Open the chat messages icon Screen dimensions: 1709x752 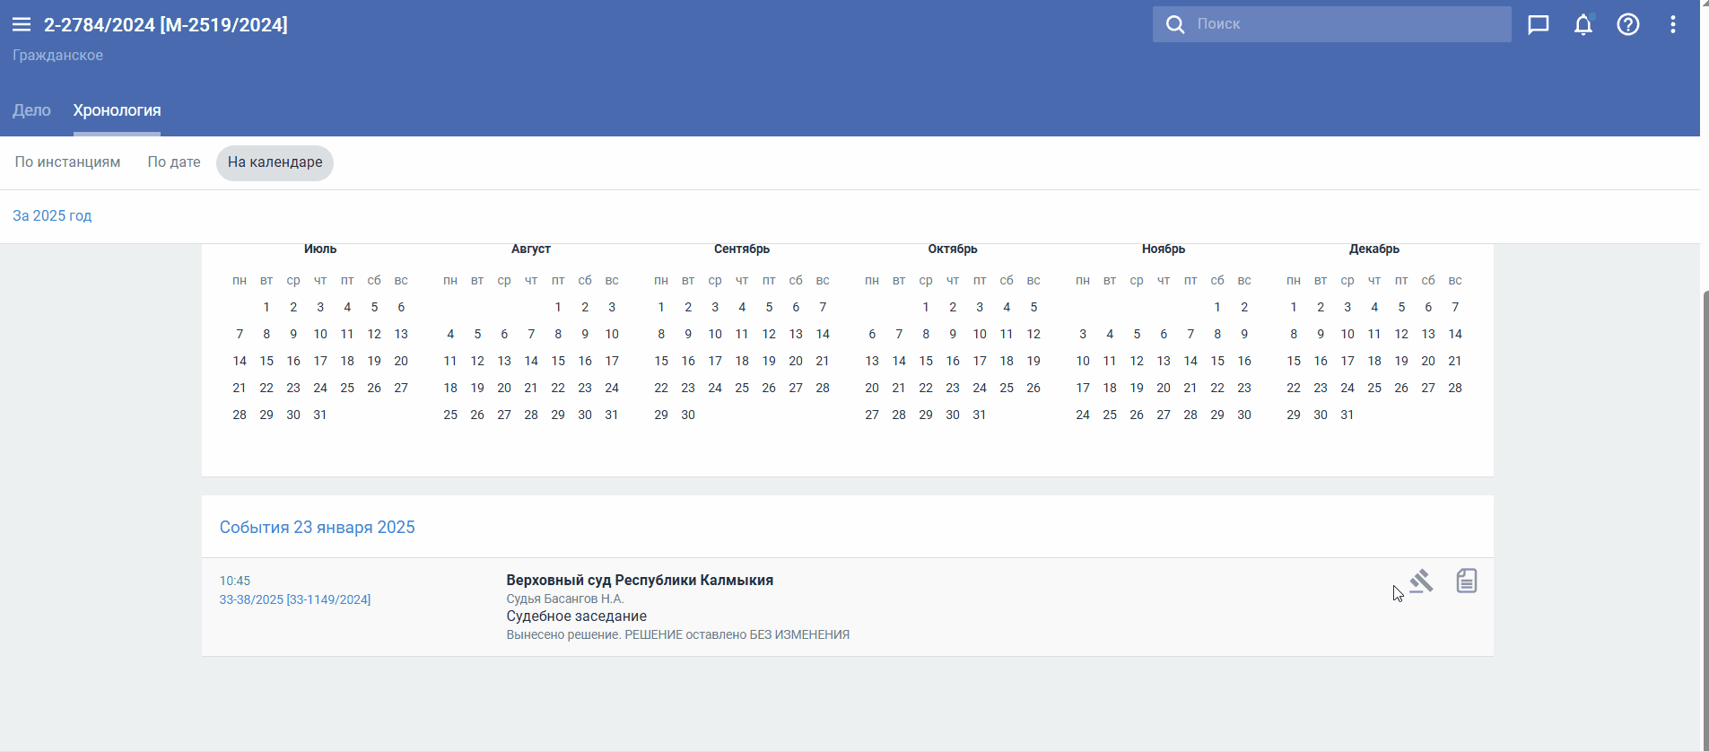pos(1539,24)
